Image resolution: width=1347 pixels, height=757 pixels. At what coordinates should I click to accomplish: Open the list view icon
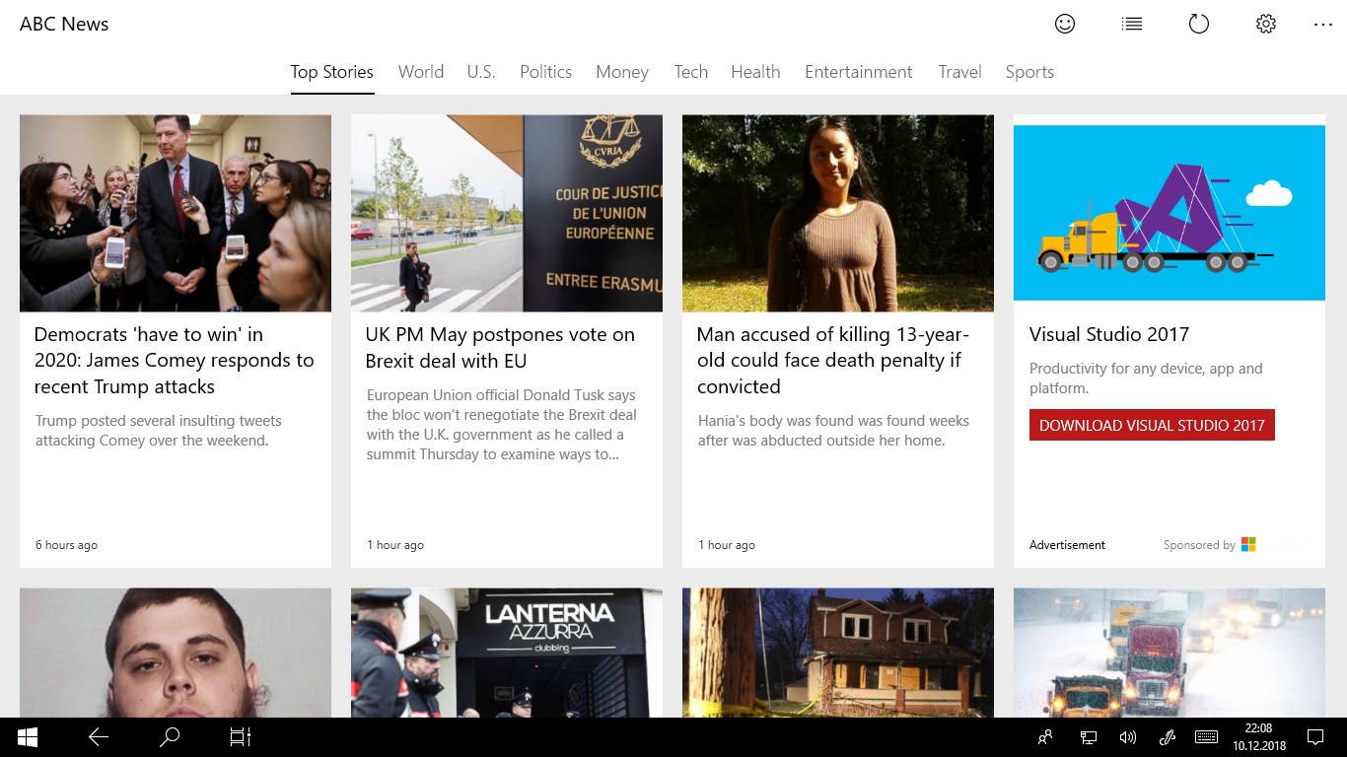(1132, 24)
